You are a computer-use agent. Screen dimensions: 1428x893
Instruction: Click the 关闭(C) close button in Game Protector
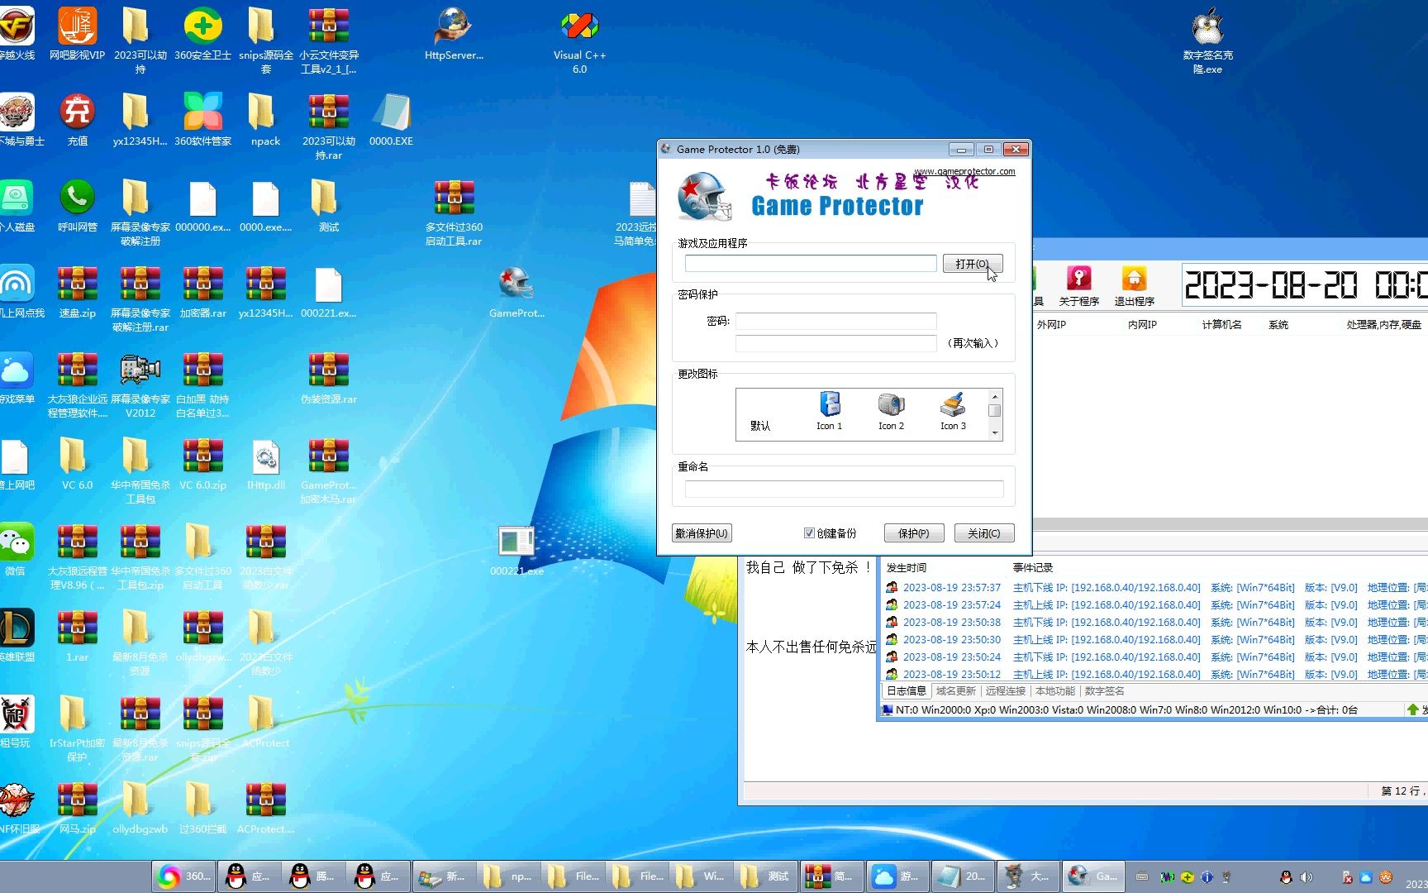[x=983, y=533]
